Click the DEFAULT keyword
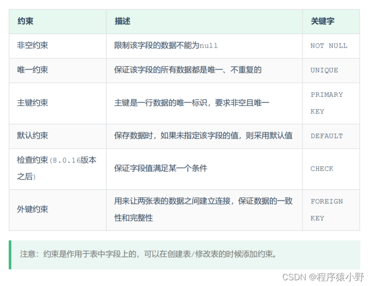The image size is (371, 286). point(327,136)
